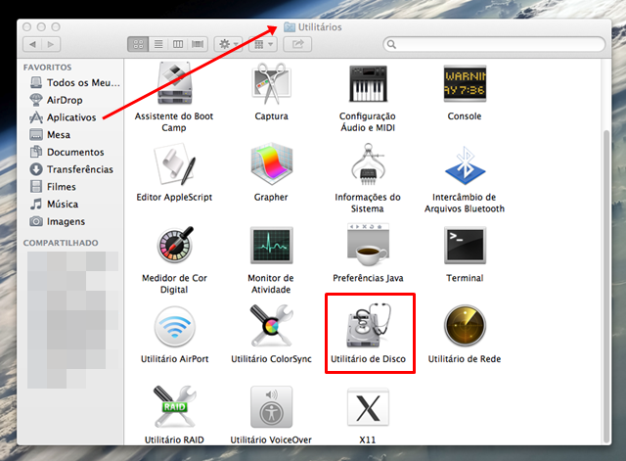
Task: Select Utilitário RAID icon
Action: [x=174, y=407]
